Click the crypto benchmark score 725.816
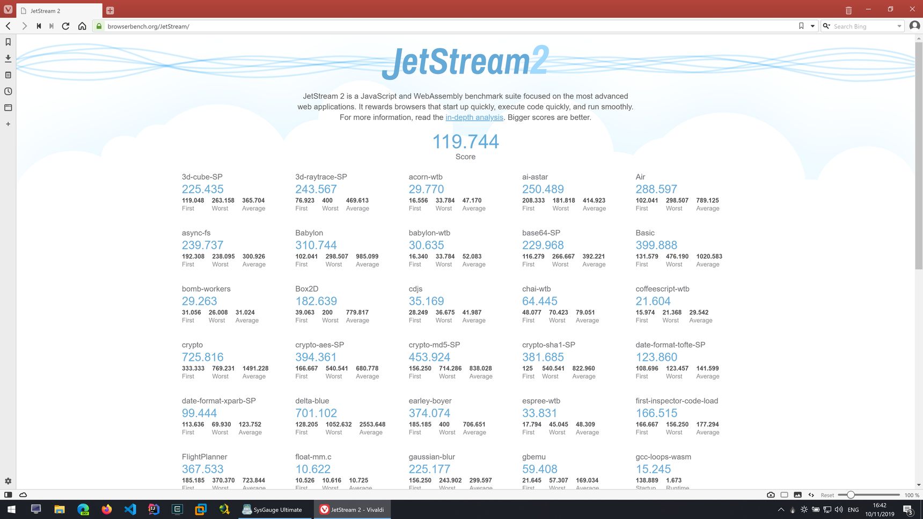Screen dimensions: 923x519 point(202,357)
